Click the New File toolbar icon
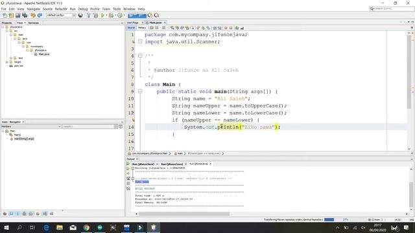This screenshot has height=233, width=415. (x=5, y=16)
